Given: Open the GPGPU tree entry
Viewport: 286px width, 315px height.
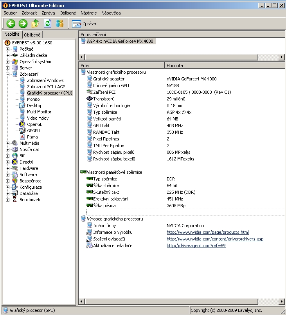Looking at the screenshot, I should [x=33, y=131].
